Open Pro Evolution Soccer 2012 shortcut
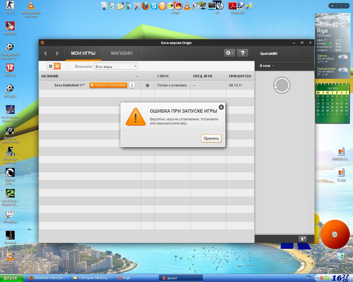This screenshot has width=353, height=282. tap(10, 114)
